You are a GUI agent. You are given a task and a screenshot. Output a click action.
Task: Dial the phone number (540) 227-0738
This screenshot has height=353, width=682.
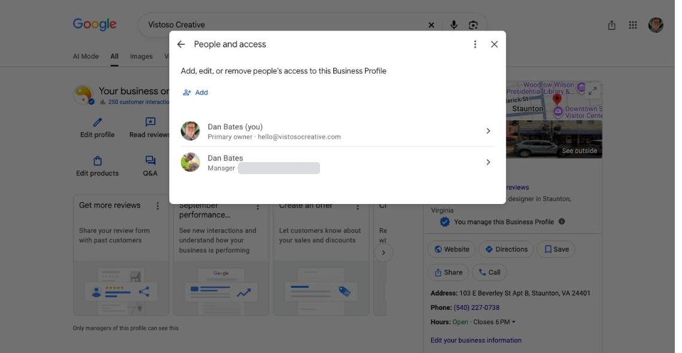pyautogui.click(x=476, y=308)
